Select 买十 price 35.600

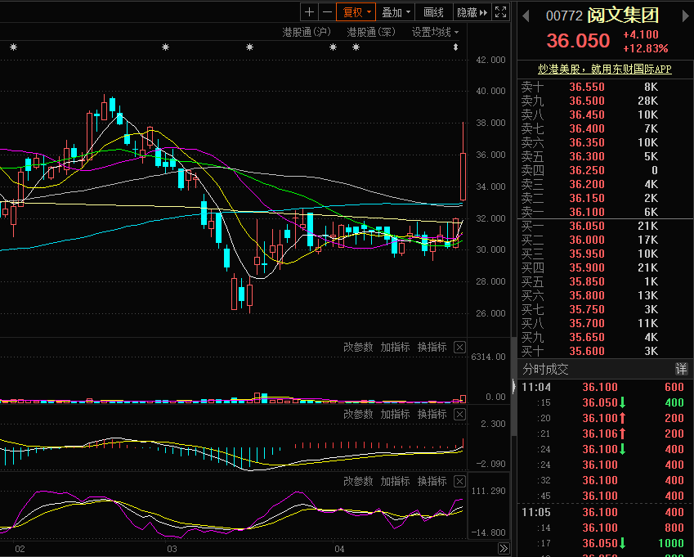[x=587, y=351]
